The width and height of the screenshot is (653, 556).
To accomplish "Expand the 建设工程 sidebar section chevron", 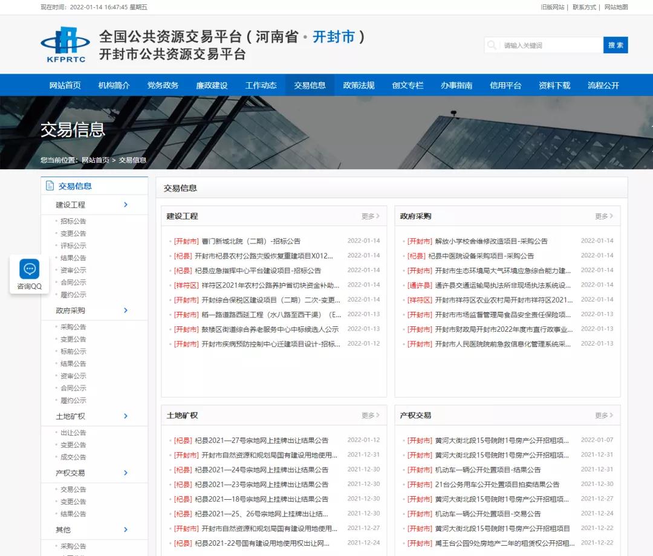I will (x=125, y=204).
